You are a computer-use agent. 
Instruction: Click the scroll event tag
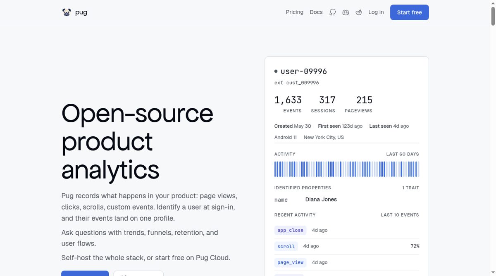286,246
